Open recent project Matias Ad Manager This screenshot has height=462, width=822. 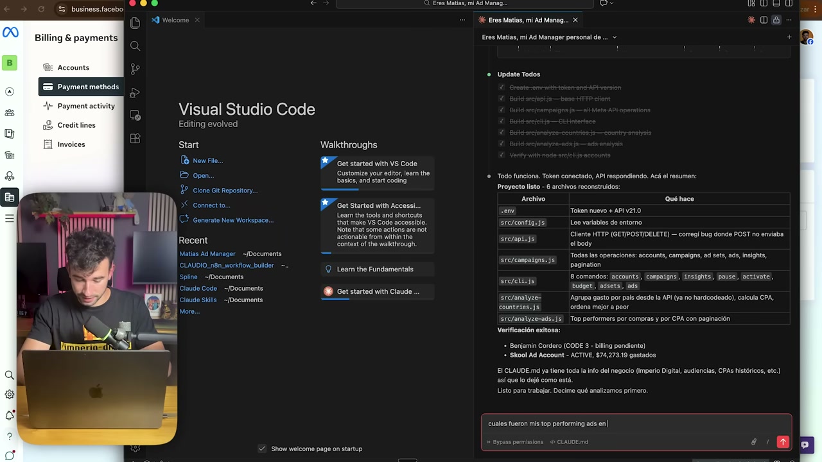pyautogui.click(x=207, y=253)
